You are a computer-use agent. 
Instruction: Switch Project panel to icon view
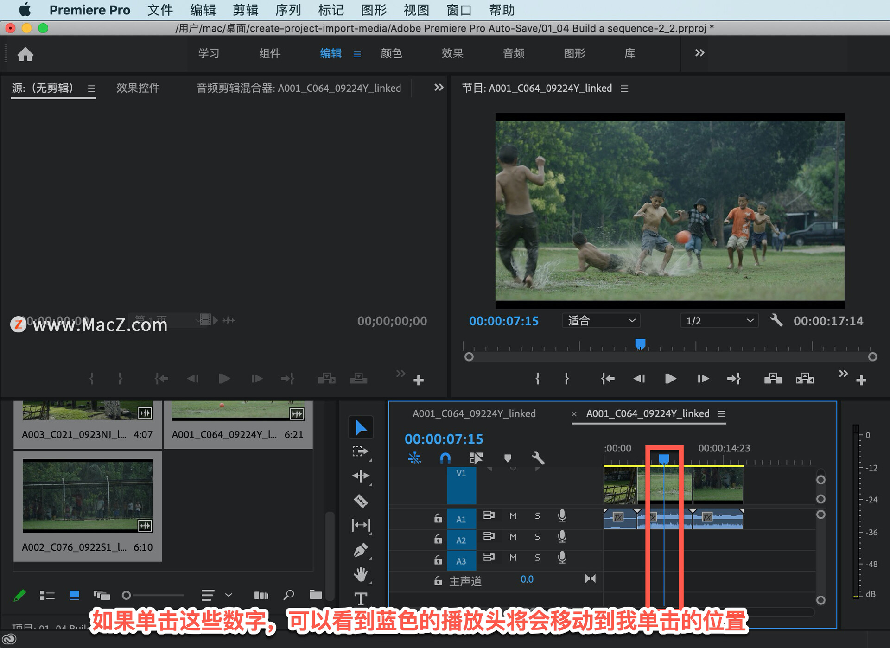pos(74,595)
